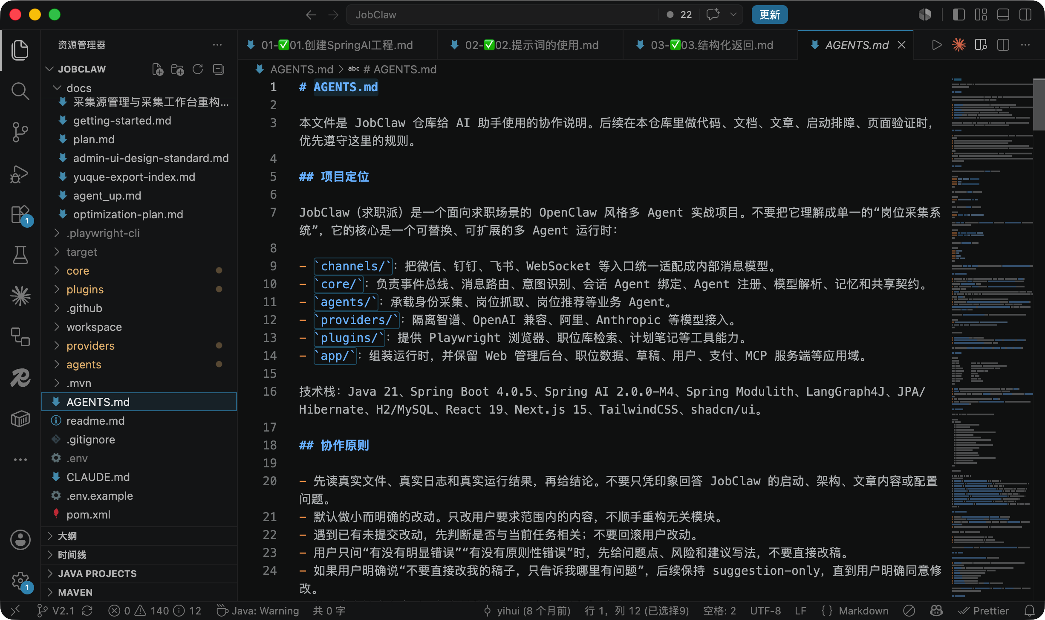Toggle the primary sidebar visibility
1045x620 pixels.
pos(958,15)
